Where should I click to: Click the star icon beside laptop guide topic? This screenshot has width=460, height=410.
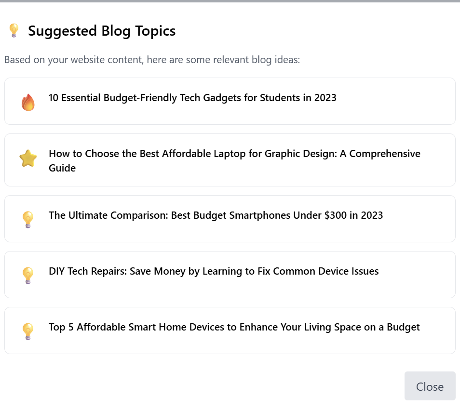tap(28, 159)
